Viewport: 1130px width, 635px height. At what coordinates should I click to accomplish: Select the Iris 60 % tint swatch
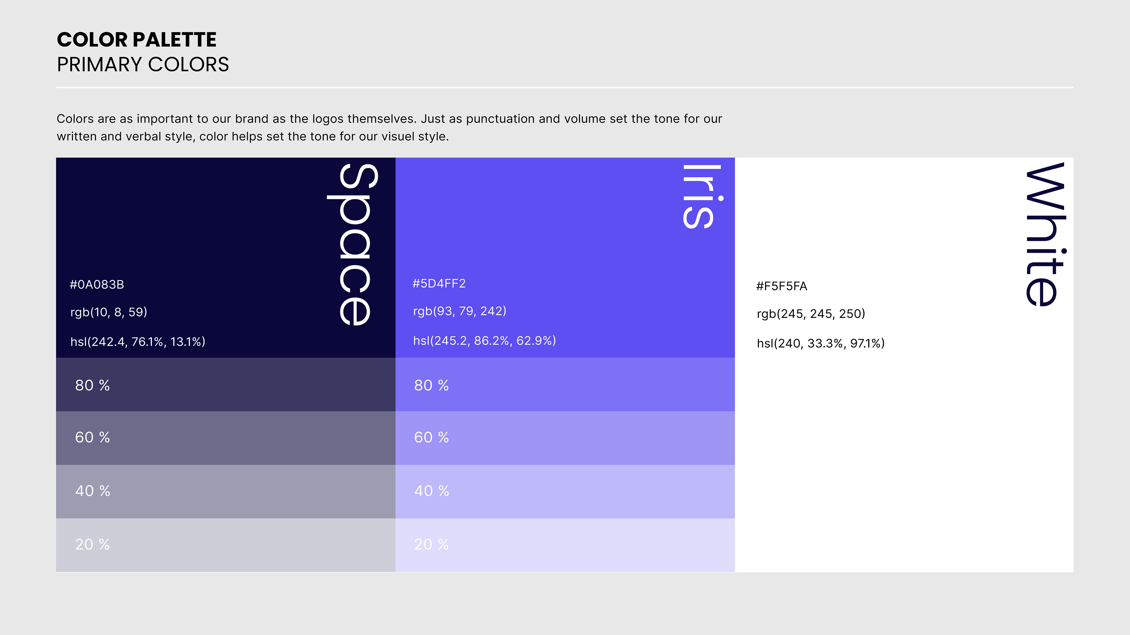pos(565,438)
